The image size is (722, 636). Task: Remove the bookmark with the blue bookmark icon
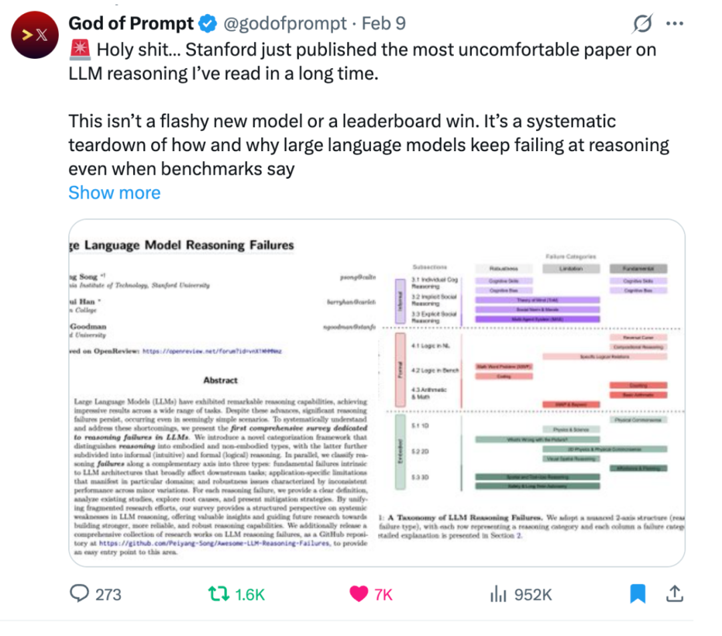[x=638, y=593]
